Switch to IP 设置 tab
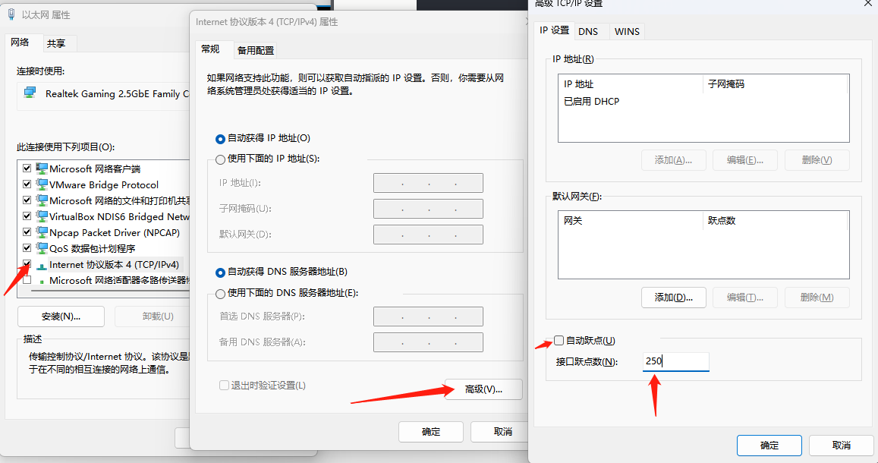 coord(555,30)
